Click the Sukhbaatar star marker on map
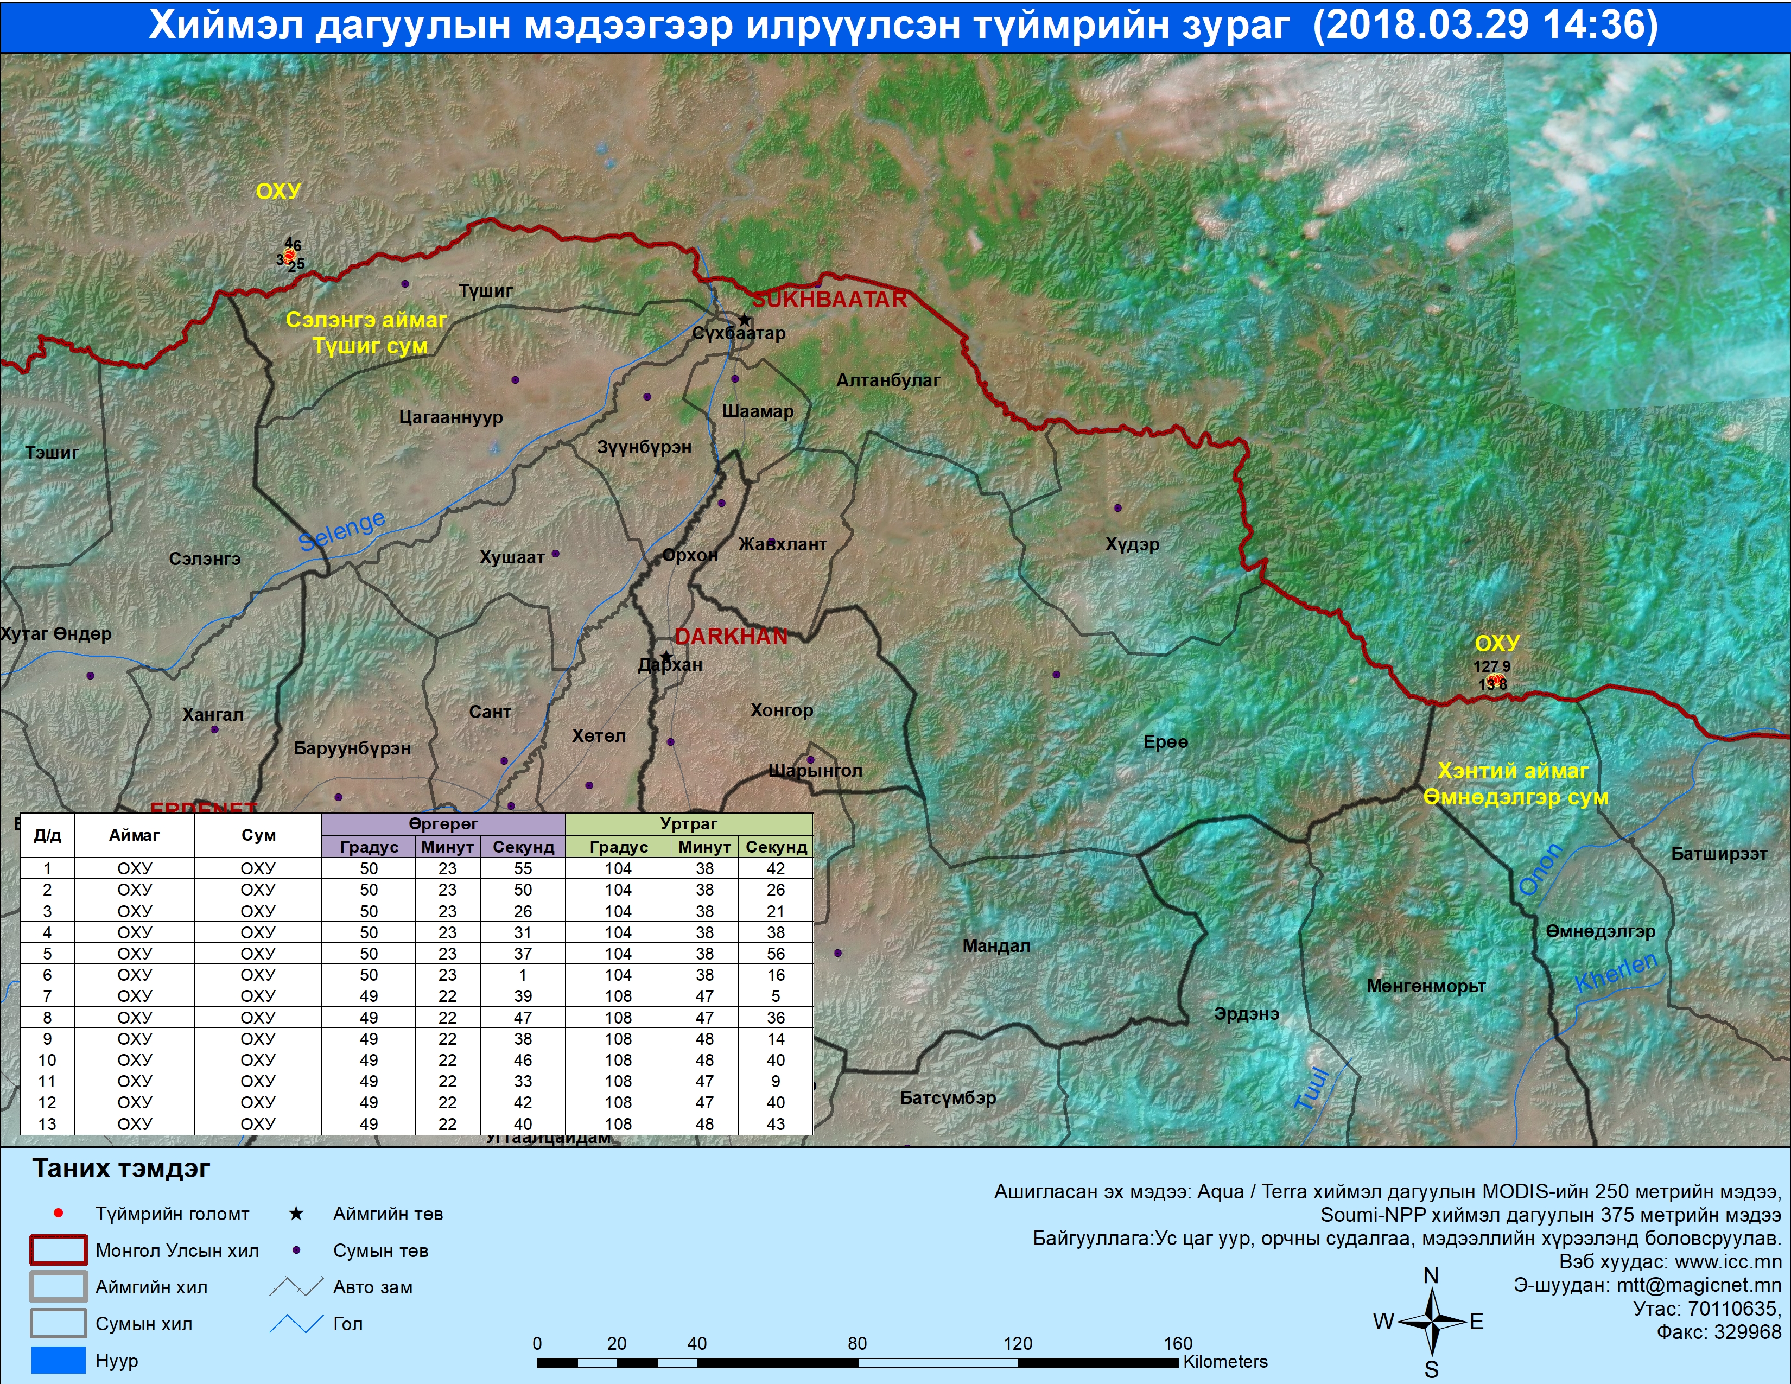Viewport: 1791px width, 1384px height. pyautogui.click(x=744, y=320)
